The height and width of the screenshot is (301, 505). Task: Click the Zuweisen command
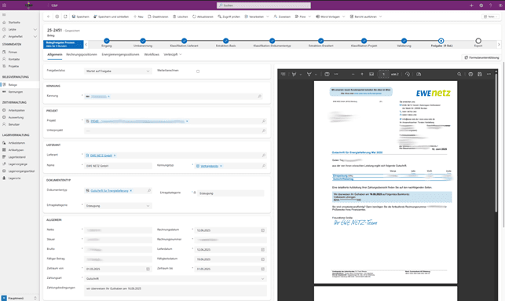coord(282,17)
